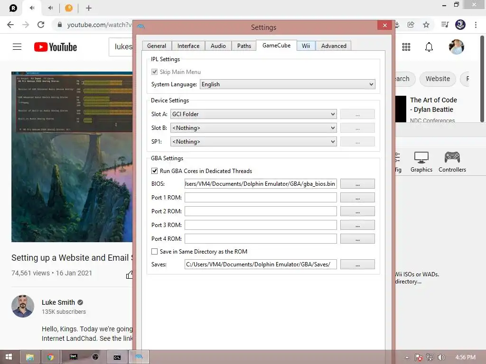Open Luke Smith's channel link
Viewport: 486px width, 364px height.
point(58,302)
